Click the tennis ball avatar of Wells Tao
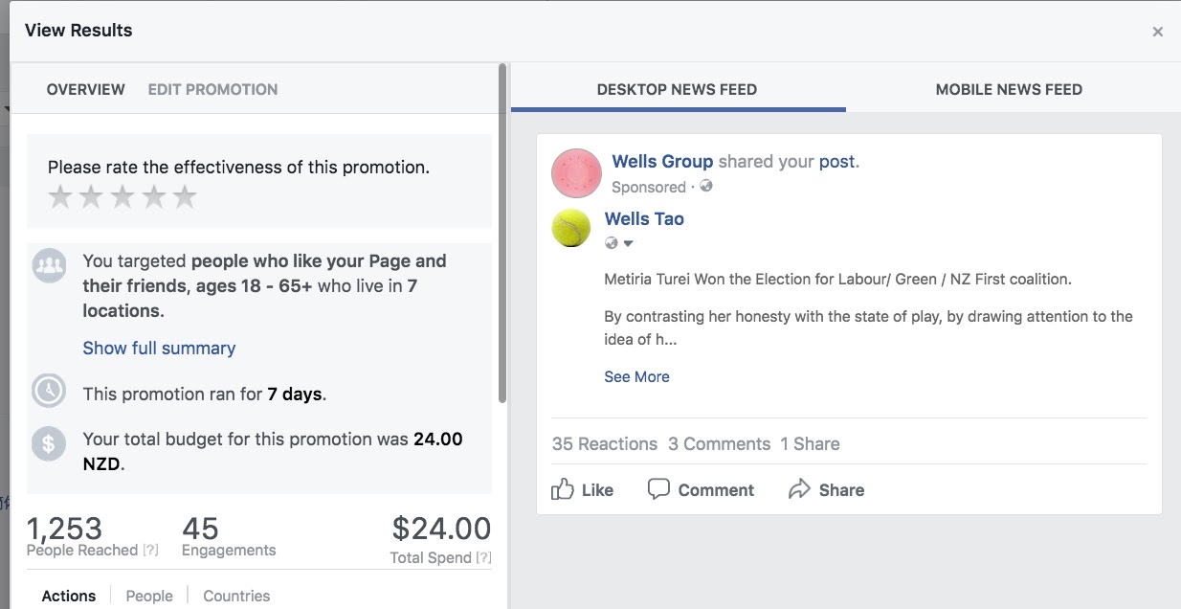This screenshot has width=1181, height=609. pos(571,228)
